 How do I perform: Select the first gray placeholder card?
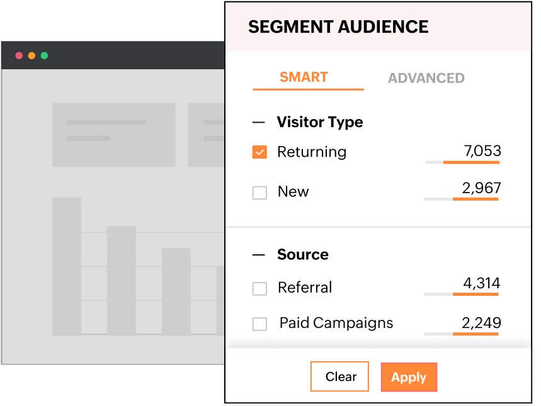click(113, 135)
